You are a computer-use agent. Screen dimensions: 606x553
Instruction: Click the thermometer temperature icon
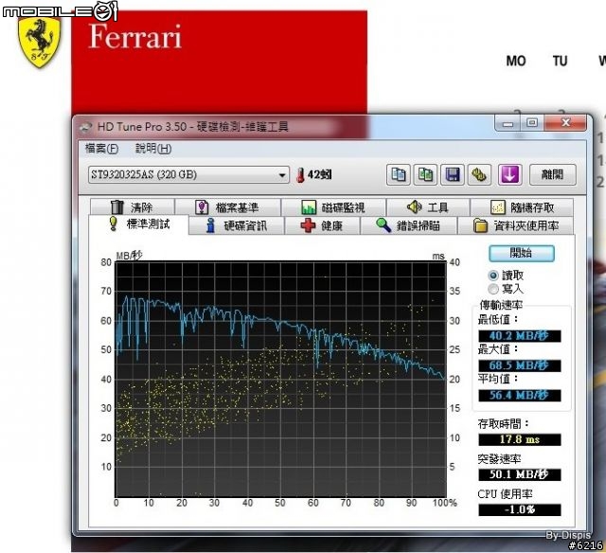(x=300, y=175)
